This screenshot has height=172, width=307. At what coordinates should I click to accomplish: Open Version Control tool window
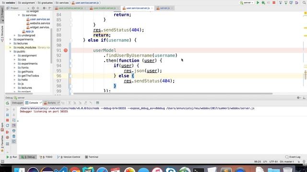tap(69, 157)
